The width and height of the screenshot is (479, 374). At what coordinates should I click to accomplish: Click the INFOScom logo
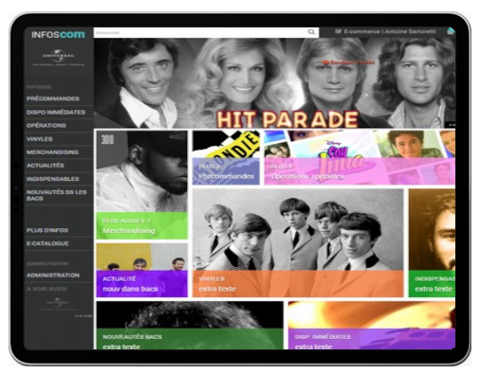tap(58, 34)
